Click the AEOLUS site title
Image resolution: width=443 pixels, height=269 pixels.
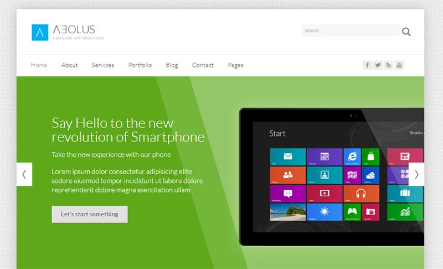pyautogui.click(x=74, y=29)
